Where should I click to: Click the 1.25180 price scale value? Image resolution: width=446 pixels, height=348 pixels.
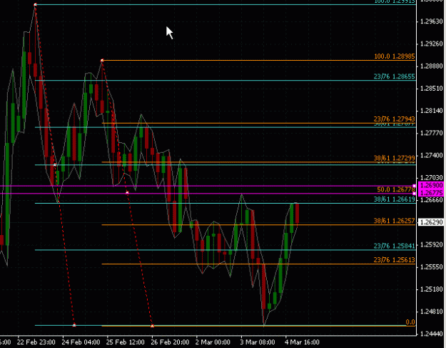(432, 289)
